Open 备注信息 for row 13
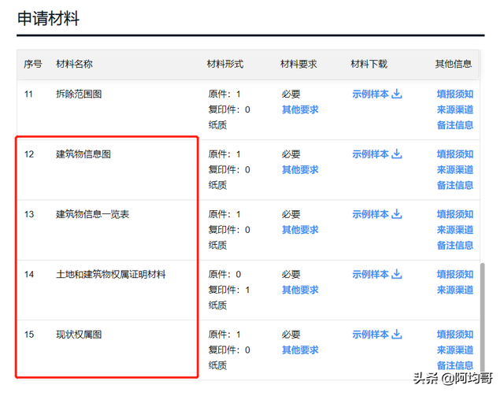 455,246
